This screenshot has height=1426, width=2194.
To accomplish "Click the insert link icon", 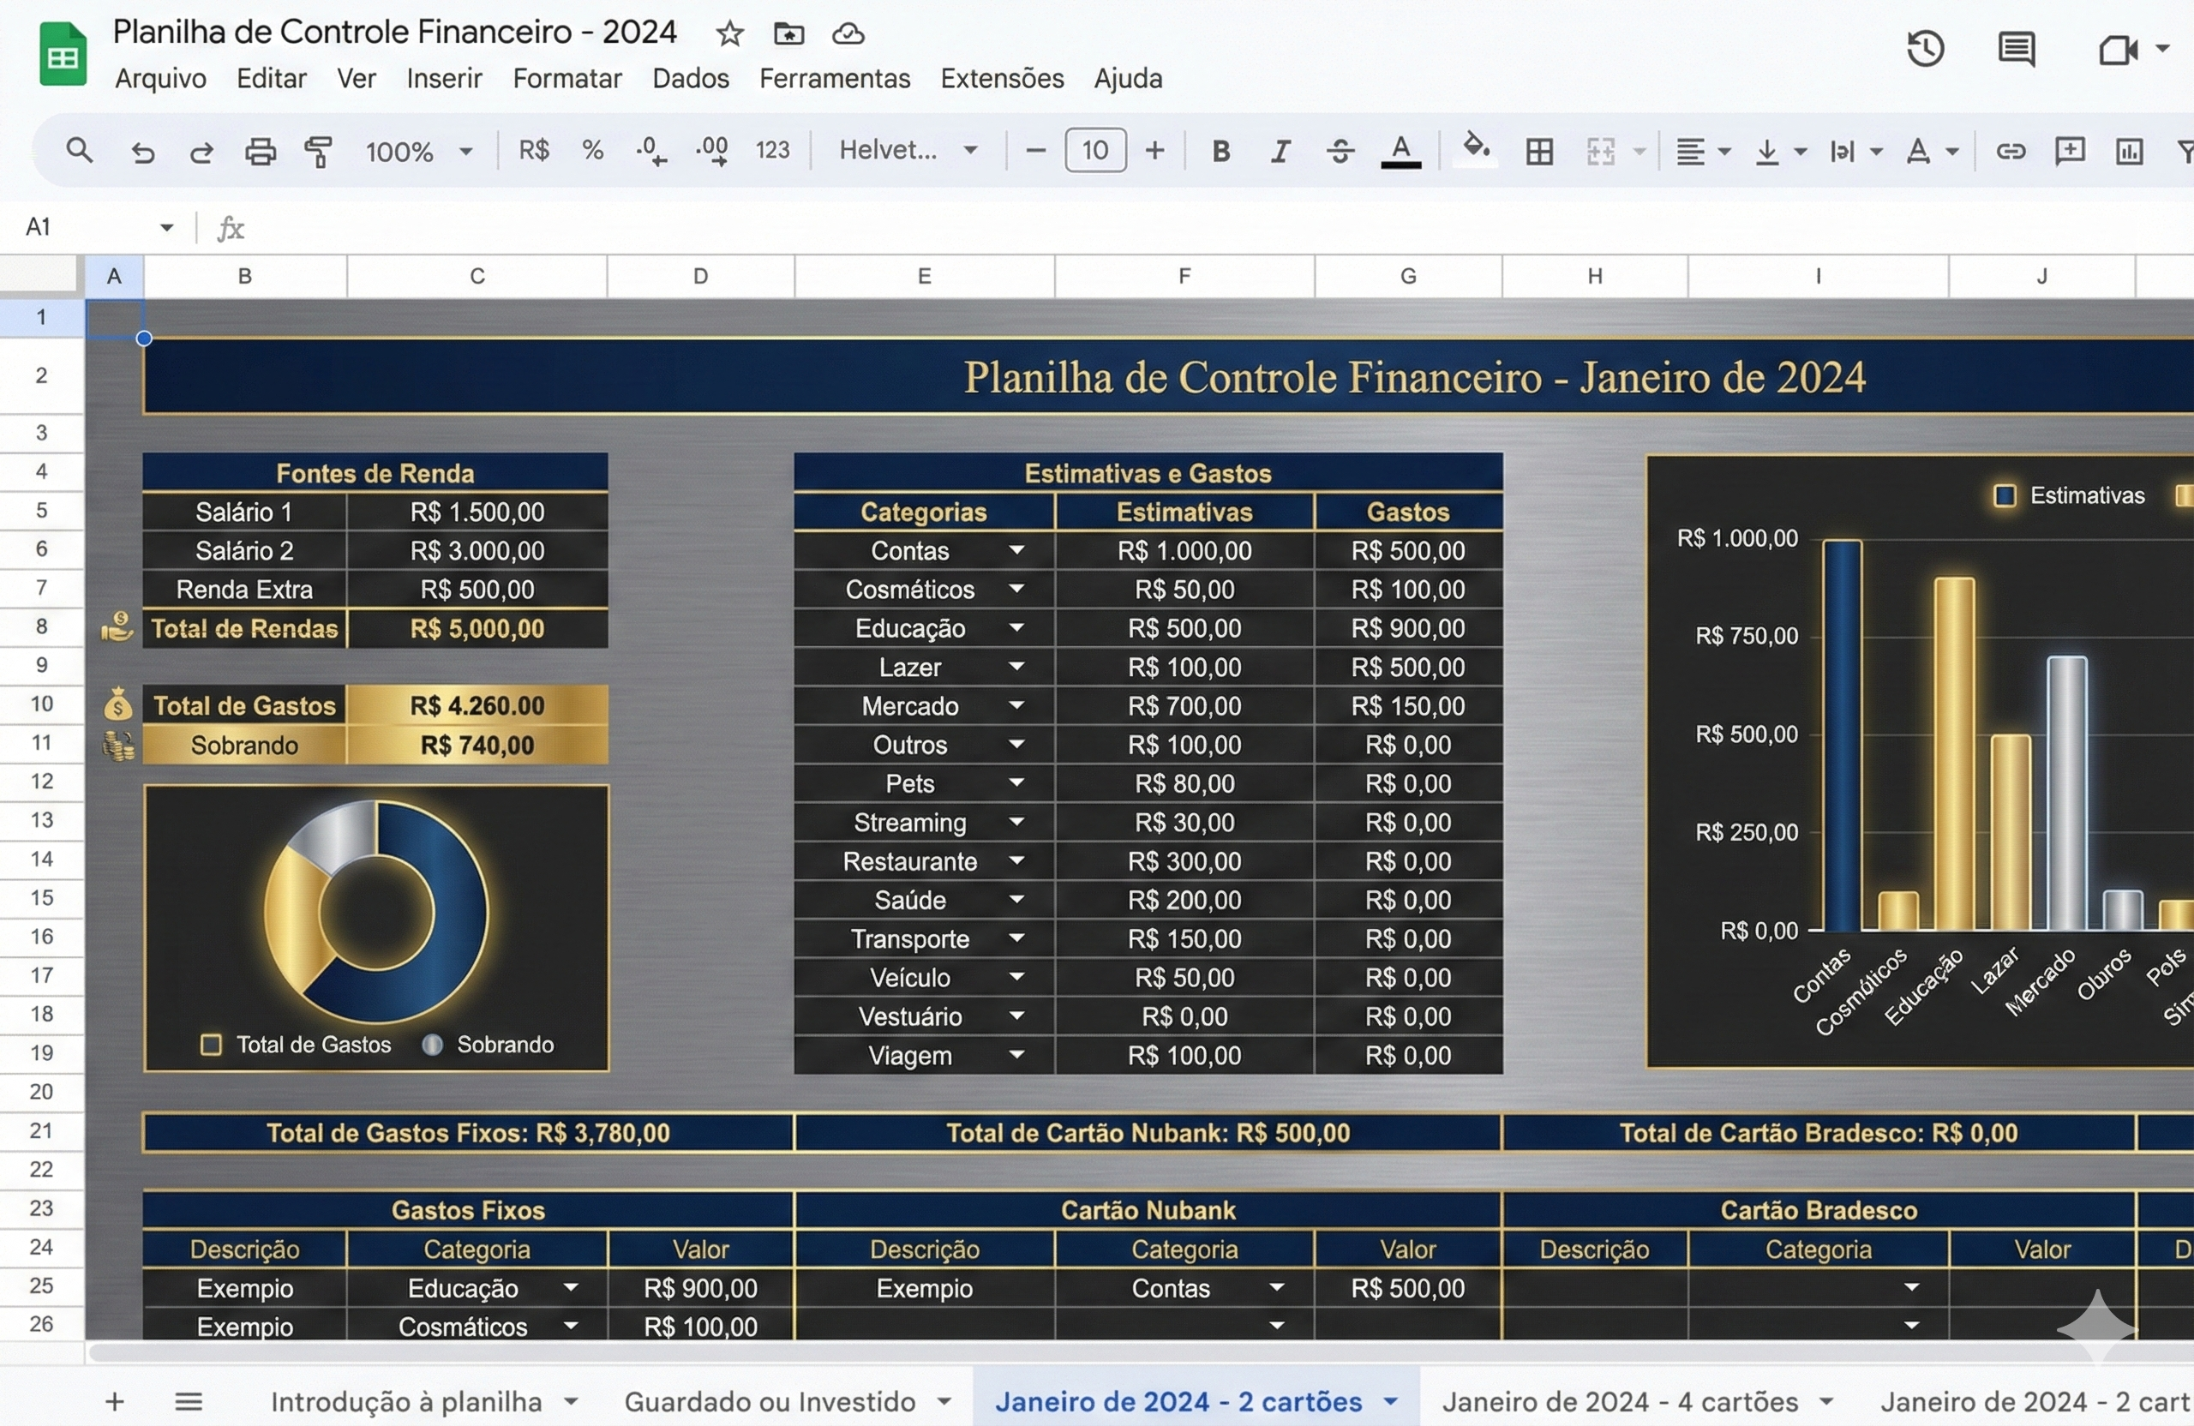I will 2011,151.
